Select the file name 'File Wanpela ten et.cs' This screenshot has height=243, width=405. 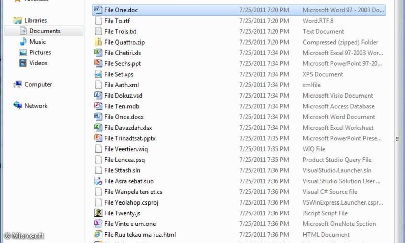point(133,192)
